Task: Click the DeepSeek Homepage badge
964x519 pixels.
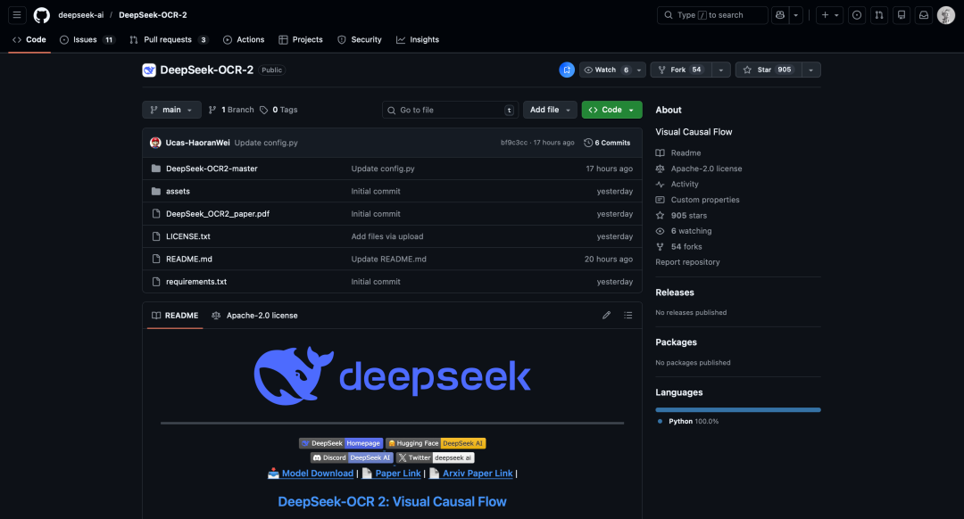Action: (341, 443)
